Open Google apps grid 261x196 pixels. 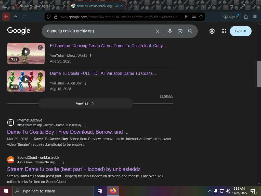click(x=224, y=31)
